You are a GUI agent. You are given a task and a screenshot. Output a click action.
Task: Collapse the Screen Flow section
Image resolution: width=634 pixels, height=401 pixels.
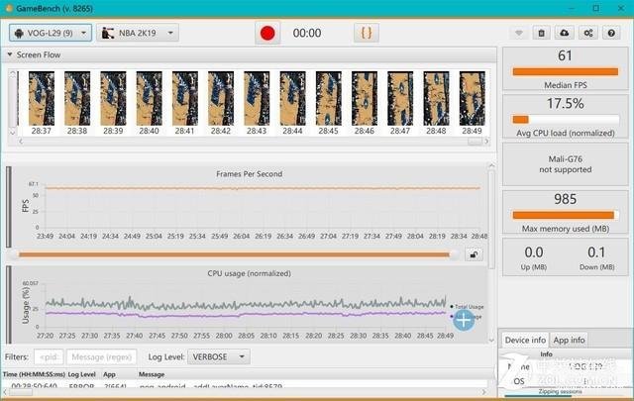pyautogui.click(x=10, y=54)
